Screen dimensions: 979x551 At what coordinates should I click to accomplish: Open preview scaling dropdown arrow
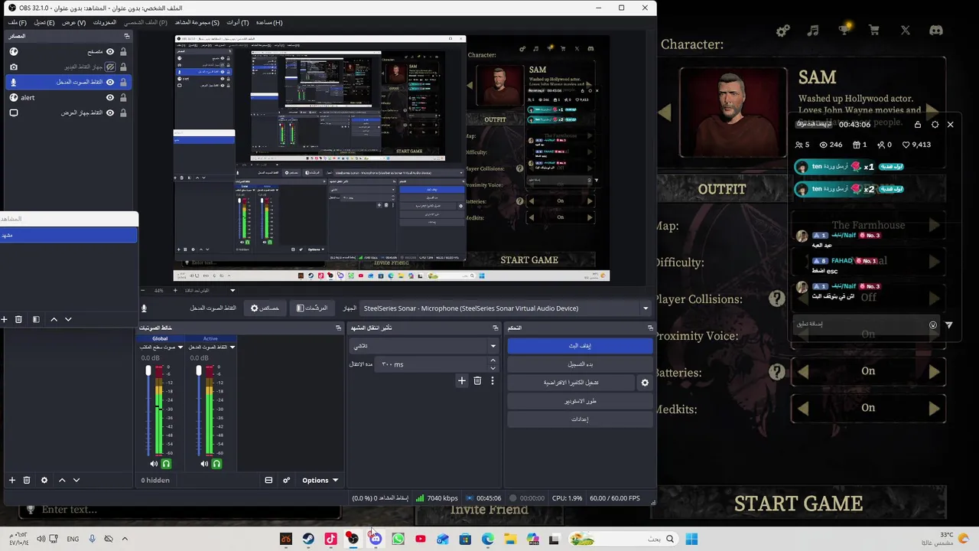[233, 290]
